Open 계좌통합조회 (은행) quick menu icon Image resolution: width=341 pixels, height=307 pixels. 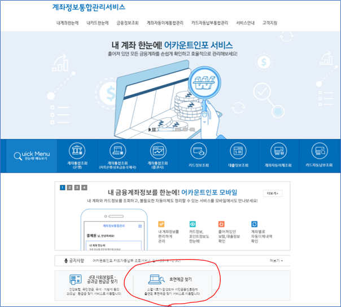[x=77, y=151]
